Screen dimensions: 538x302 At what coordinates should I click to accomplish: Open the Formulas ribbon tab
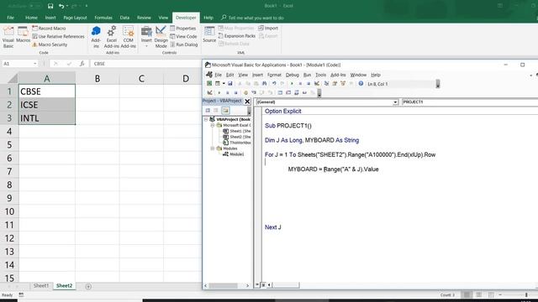click(x=103, y=18)
